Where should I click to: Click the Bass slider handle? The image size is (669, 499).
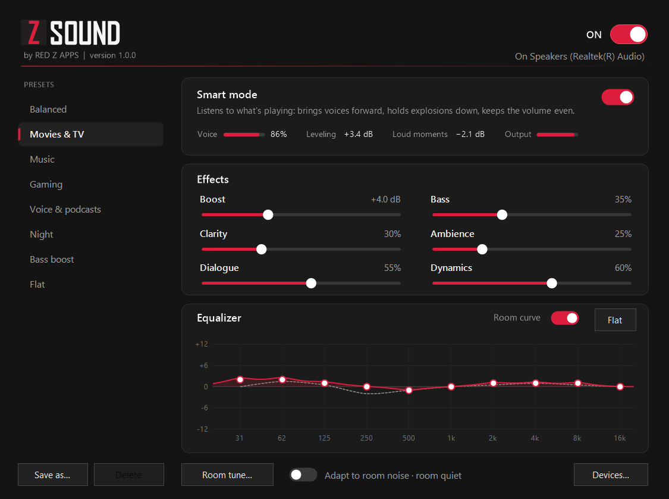pyautogui.click(x=502, y=214)
